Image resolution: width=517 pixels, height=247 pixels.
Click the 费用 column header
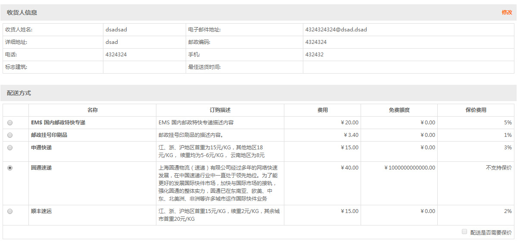pyautogui.click(x=323, y=110)
